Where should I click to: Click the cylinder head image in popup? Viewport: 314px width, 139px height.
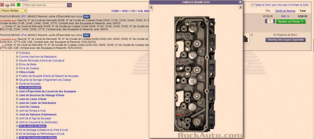(x=195, y=74)
